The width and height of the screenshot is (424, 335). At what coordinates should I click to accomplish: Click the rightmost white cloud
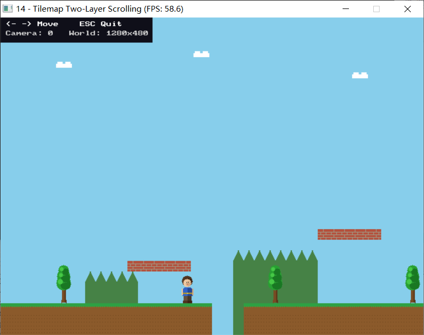(360, 76)
